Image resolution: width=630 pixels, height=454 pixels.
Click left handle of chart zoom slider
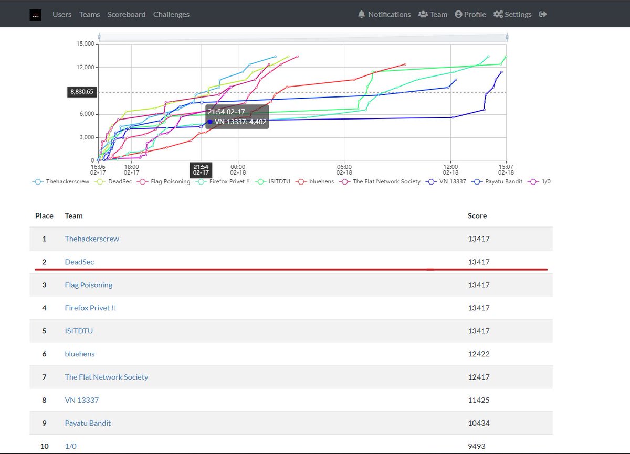[99, 37]
